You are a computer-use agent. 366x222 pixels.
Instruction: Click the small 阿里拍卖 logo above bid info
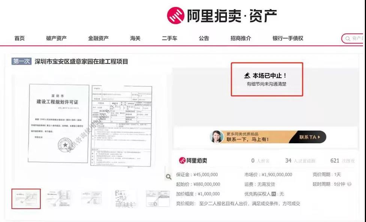click(x=193, y=160)
